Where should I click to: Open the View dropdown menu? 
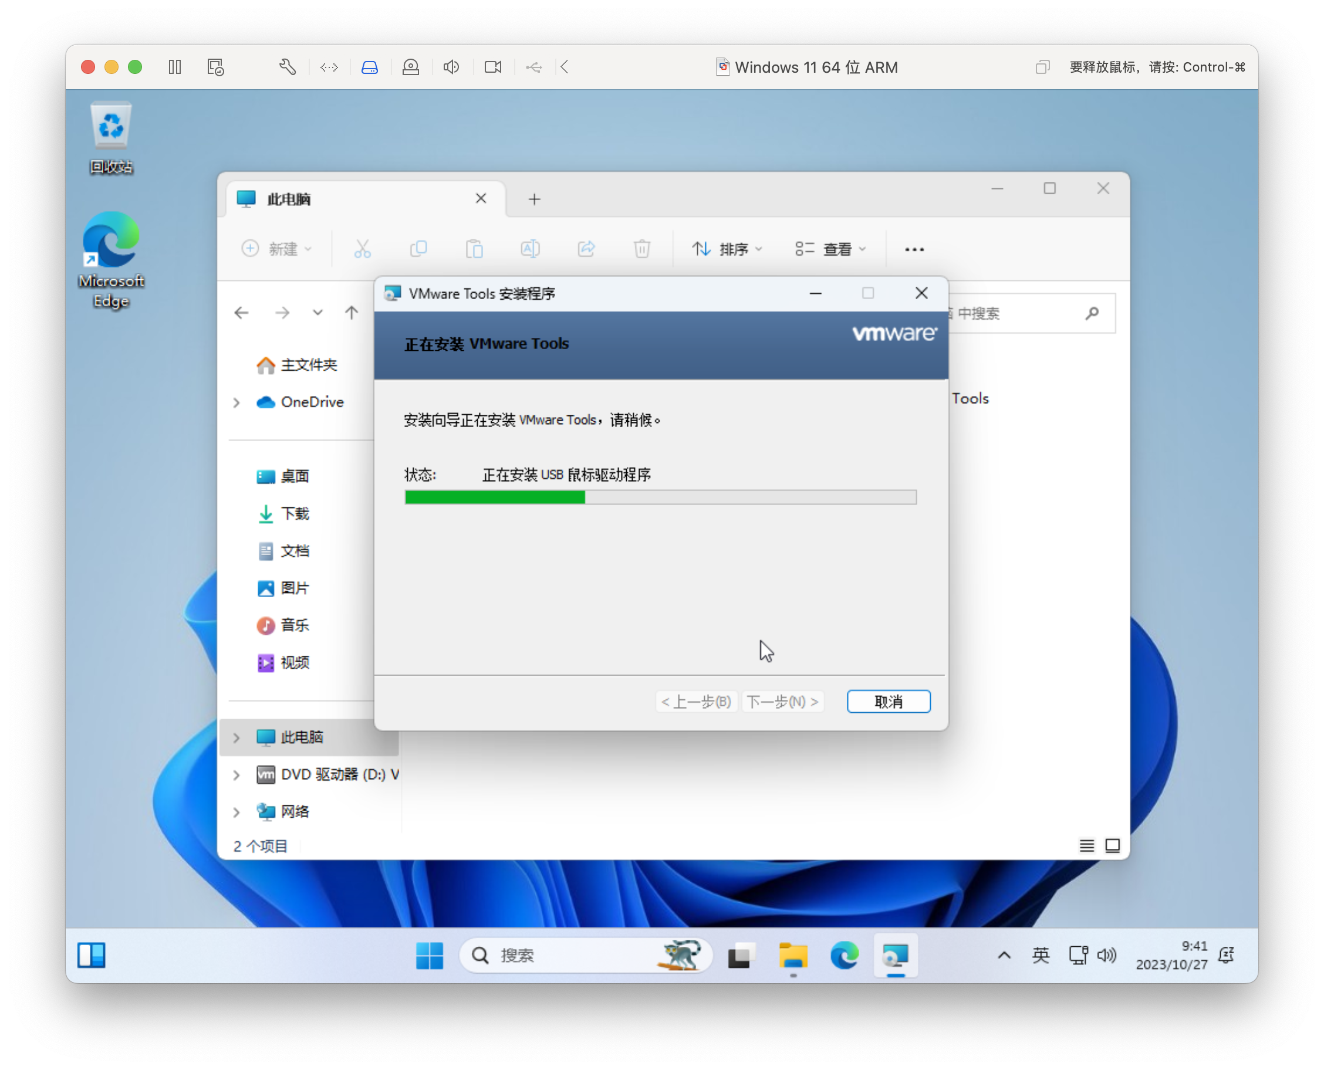(830, 249)
